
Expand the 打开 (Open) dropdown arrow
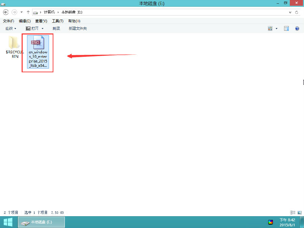[x=43, y=28]
